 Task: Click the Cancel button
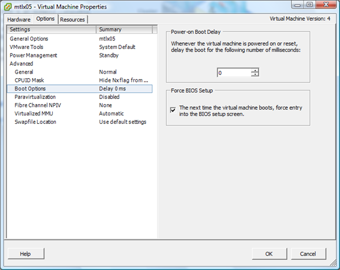pos(309,254)
